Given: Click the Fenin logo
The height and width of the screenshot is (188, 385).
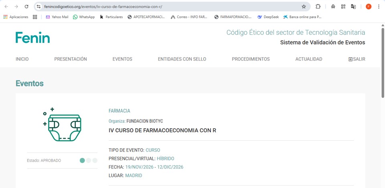Looking at the screenshot, I should (x=33, y=37).
